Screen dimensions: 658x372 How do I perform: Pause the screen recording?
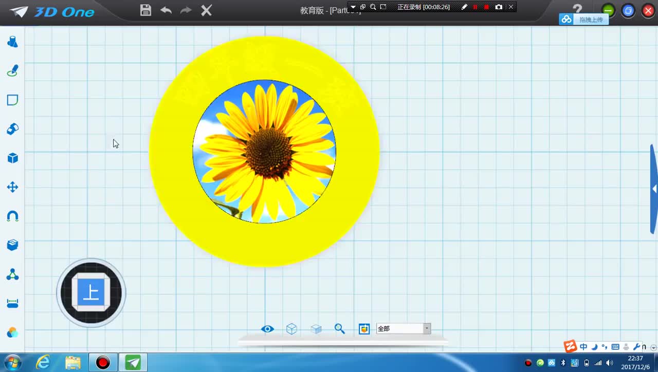475,7
